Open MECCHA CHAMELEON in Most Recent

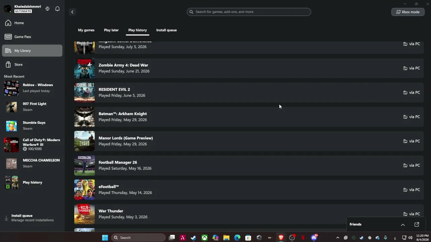coord(32,163)
